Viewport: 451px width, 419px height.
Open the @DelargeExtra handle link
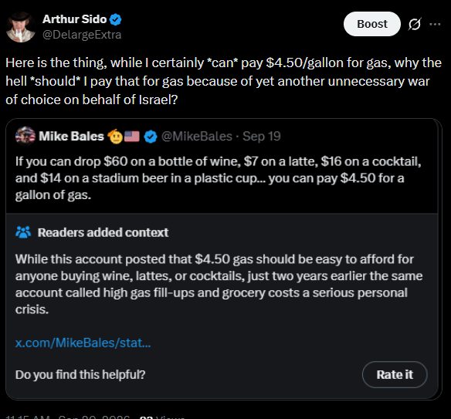[x=82, y=35]
